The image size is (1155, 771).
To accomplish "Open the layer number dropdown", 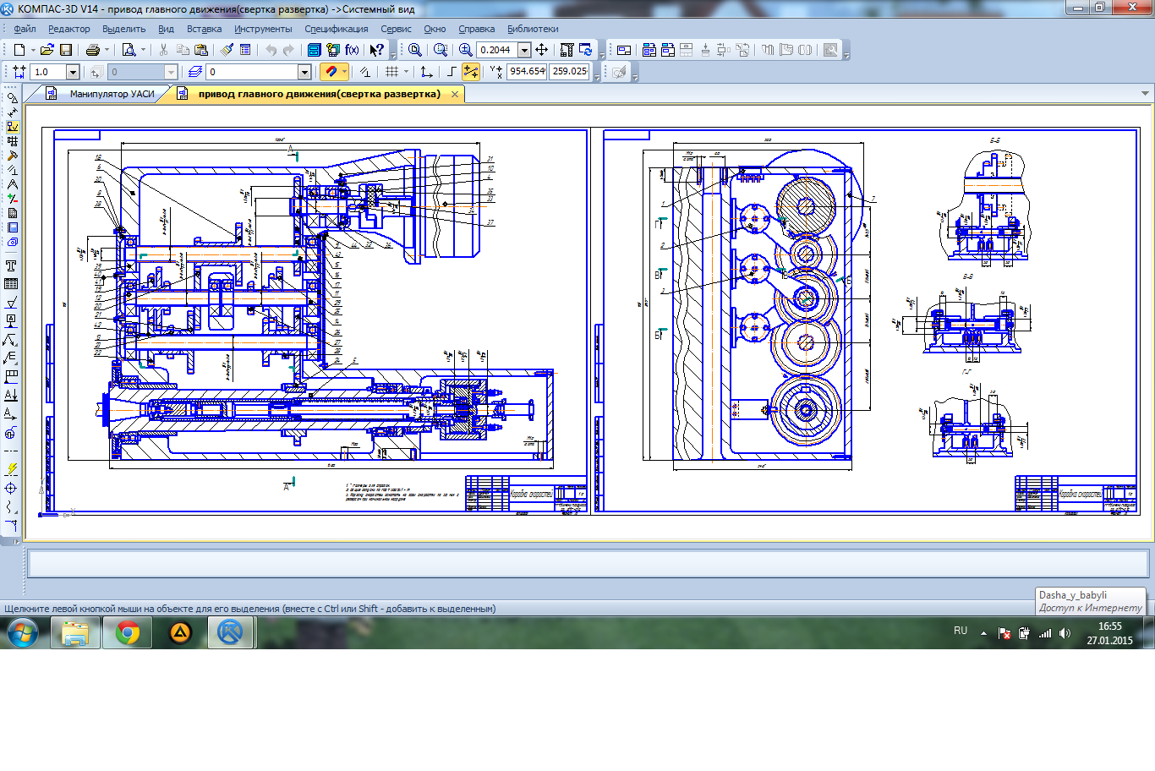I will 304,72.
